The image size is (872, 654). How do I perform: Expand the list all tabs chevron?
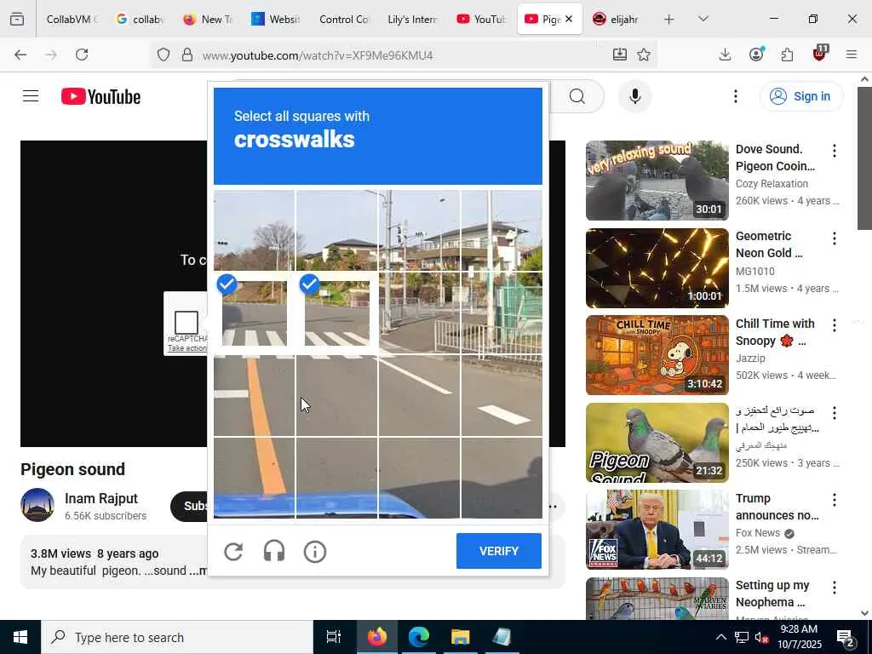(x=703, y=19)
